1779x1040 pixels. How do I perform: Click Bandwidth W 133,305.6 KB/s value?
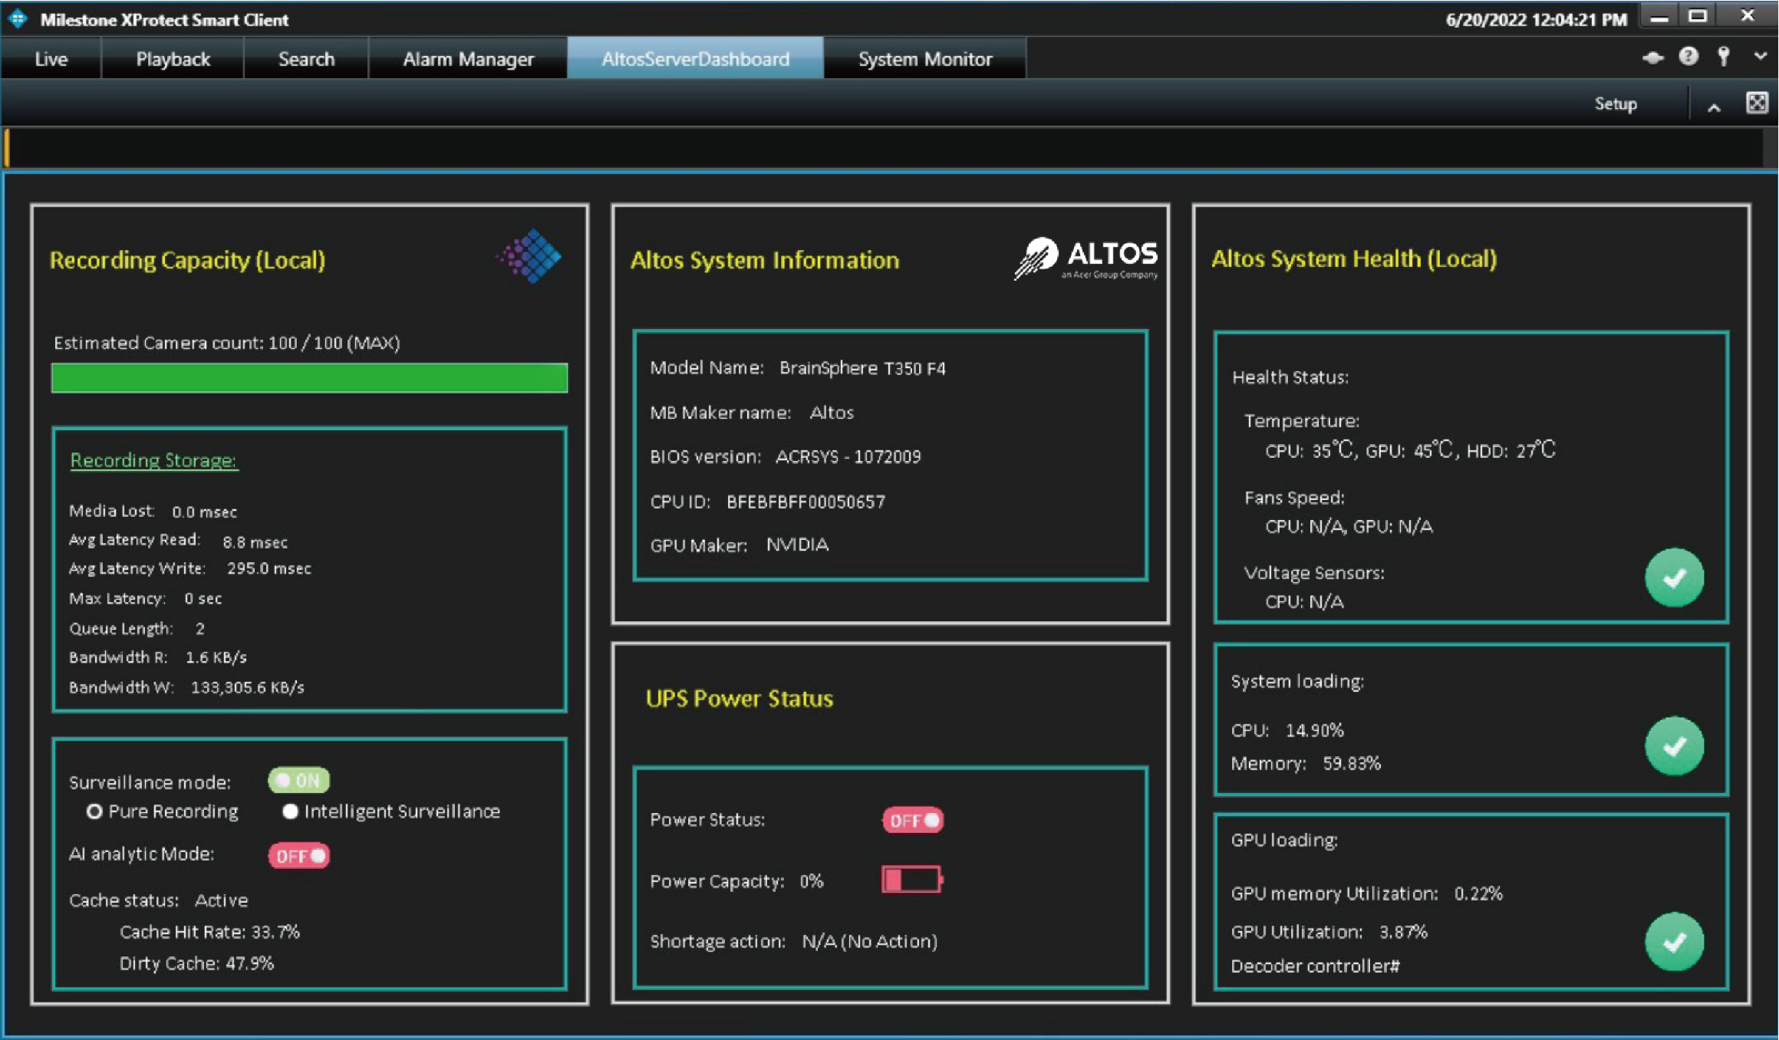(x=248, y=687)
